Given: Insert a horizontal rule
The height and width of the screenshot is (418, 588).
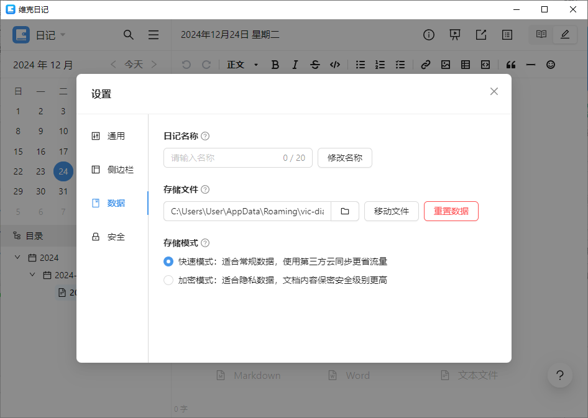Looking at the screenshot, I should pyautogui.click(x=531, y=65).
